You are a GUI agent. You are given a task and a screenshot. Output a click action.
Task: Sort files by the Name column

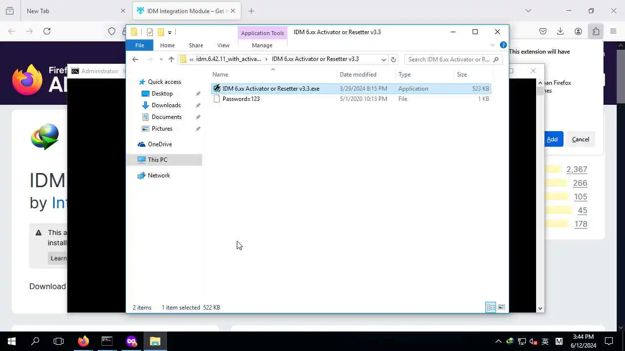273,75
